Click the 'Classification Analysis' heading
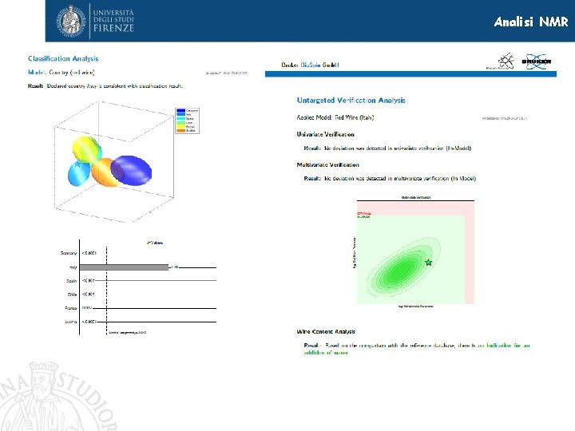The width and height of the screenshot is (575, 431). [x=63, y=58]
